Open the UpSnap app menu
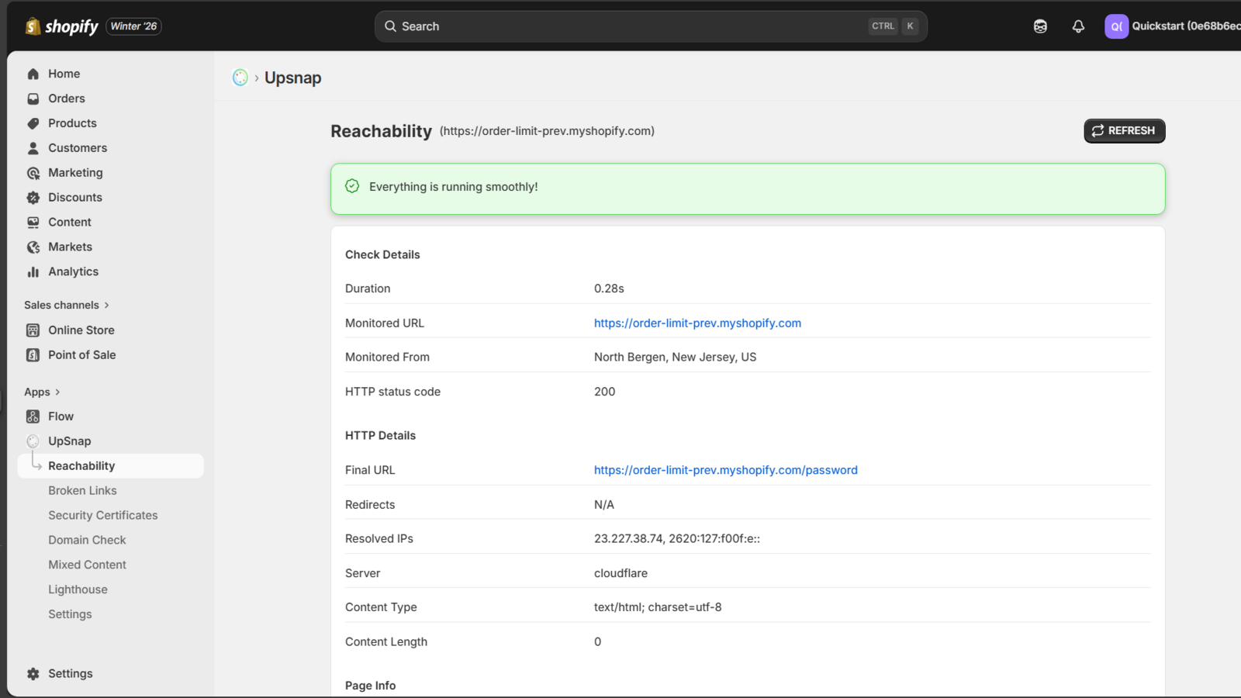 [x=69, y=441]
